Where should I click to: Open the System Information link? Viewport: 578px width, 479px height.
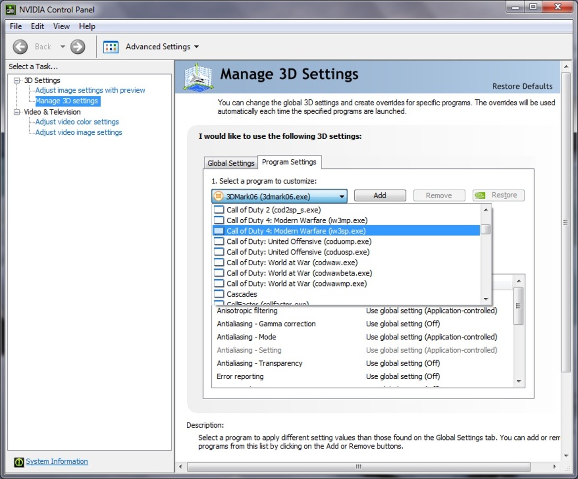click(57, 461)
